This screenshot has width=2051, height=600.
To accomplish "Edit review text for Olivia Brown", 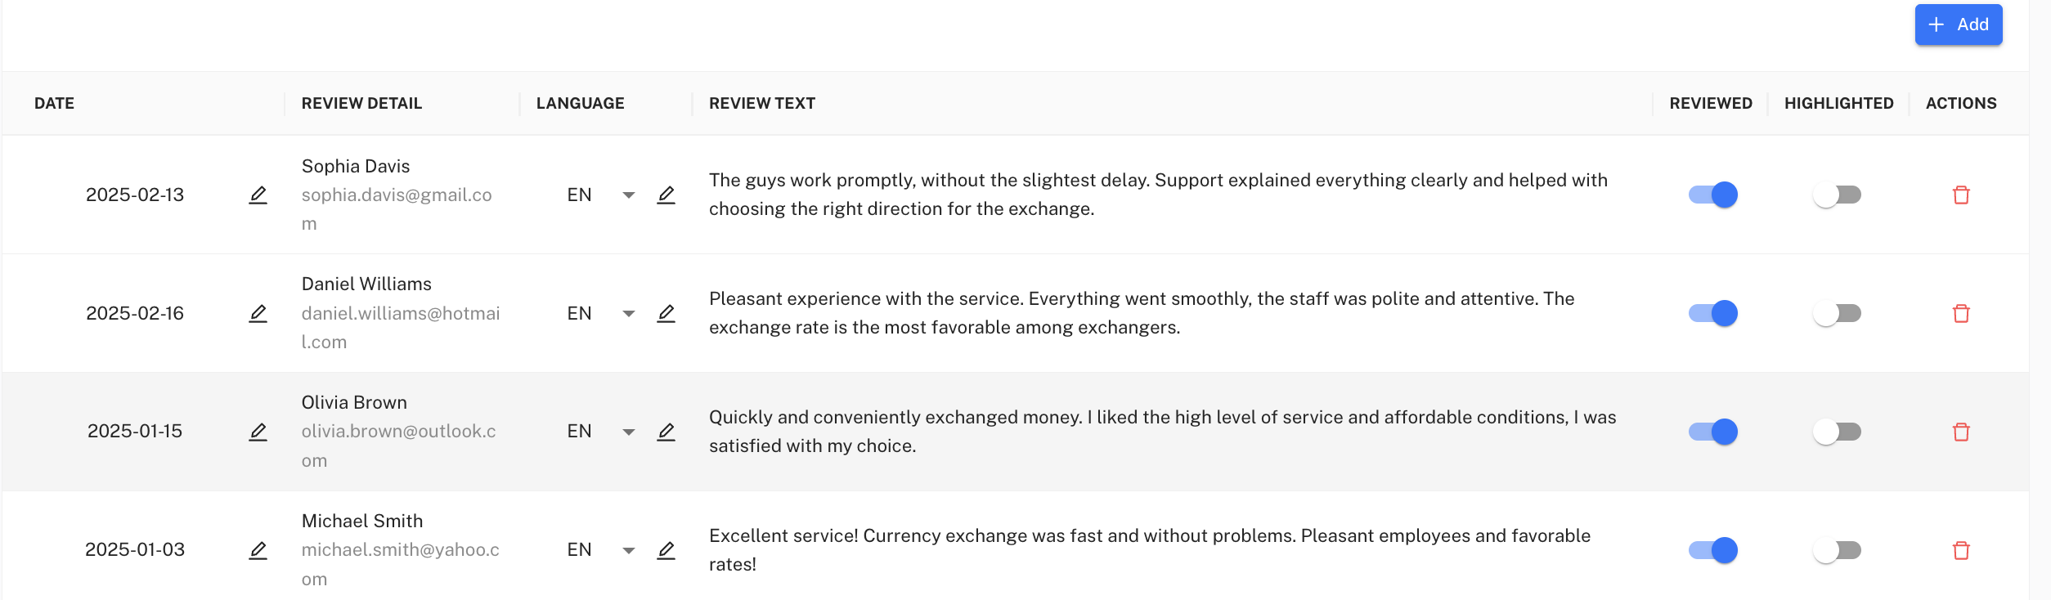I will click(666, 432).
